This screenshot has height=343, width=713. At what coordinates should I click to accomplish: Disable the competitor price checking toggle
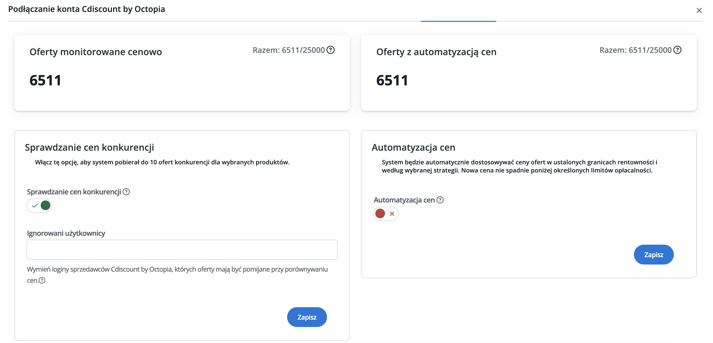pos(39,206)
